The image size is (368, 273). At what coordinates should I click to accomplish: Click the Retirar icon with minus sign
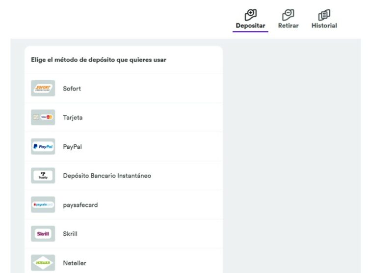tap(288, 15)
